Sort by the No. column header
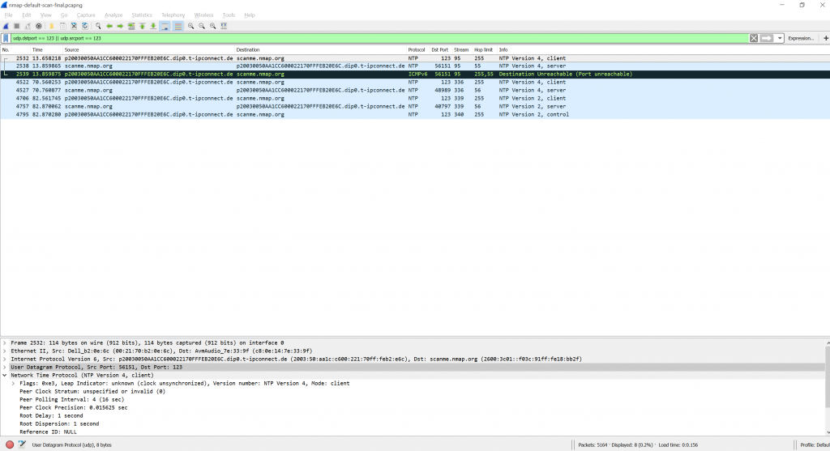Viewport: 830px width, 451px height. [x=15, y=49]
